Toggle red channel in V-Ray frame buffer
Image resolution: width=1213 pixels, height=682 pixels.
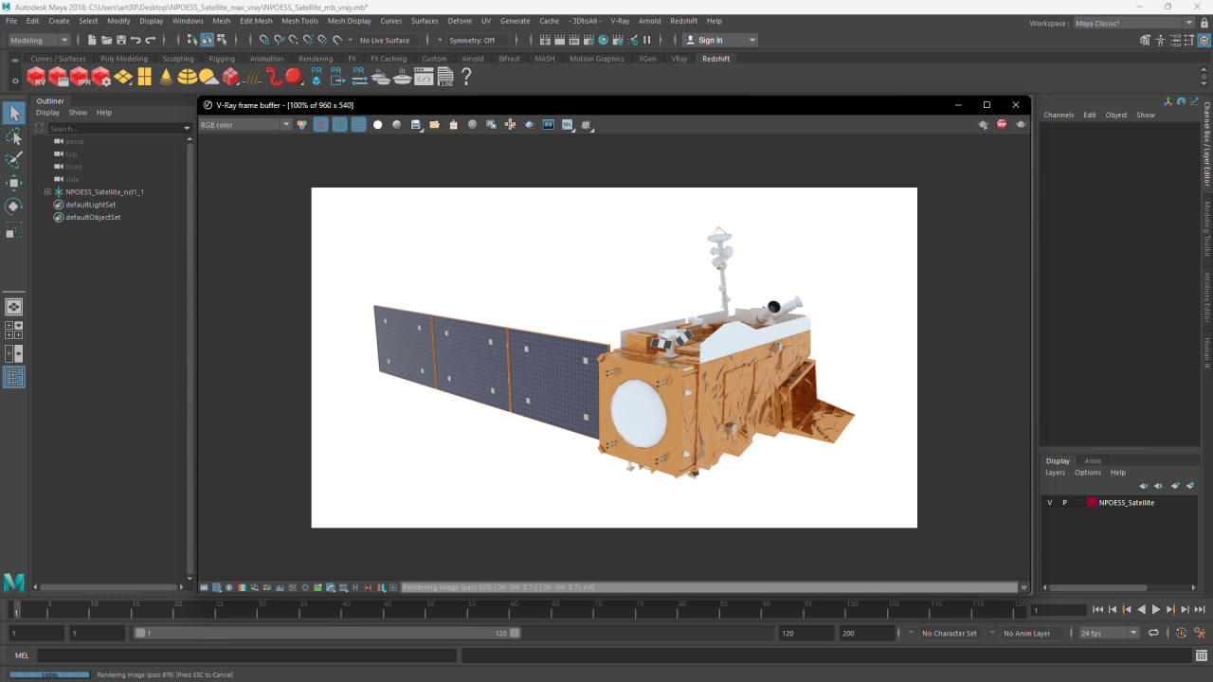(321, 124)
